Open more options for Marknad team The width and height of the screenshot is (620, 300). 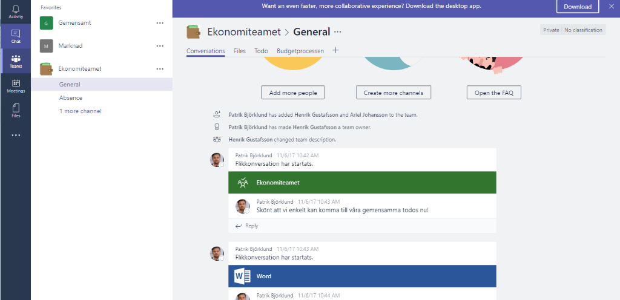coord(160,46)
